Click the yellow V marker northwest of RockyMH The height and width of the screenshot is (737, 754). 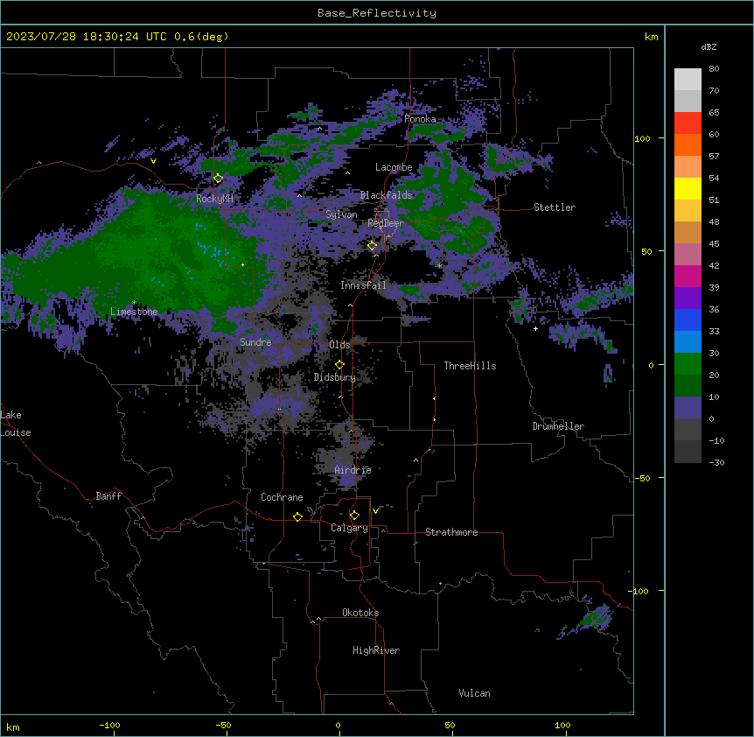pyautogui.click(x=153, y=161)
